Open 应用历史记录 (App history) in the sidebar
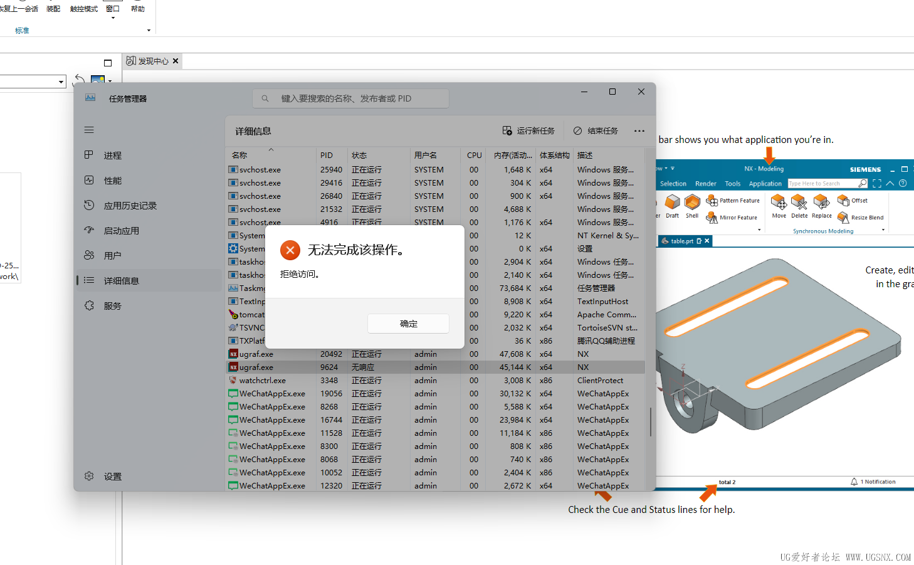The width and height of the screenshot is (914, 565). (x=130, y=206)
